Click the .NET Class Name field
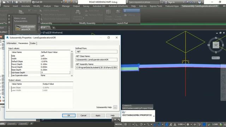The image size is (226, 127). (x=96, y=60)
